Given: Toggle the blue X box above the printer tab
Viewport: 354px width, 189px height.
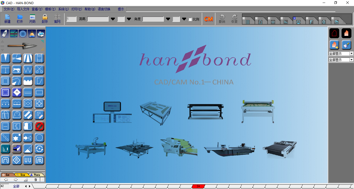Looking at the screenshot, I should (x=294, y=18).
